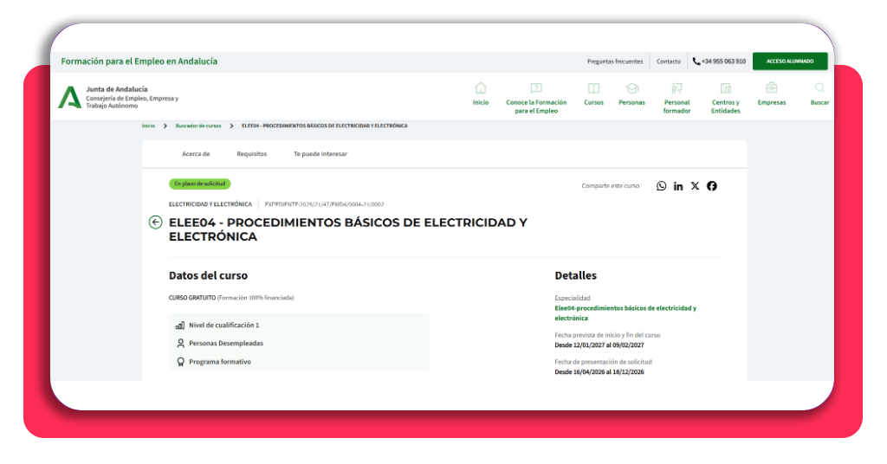Open the Acerca de tab

196,154
